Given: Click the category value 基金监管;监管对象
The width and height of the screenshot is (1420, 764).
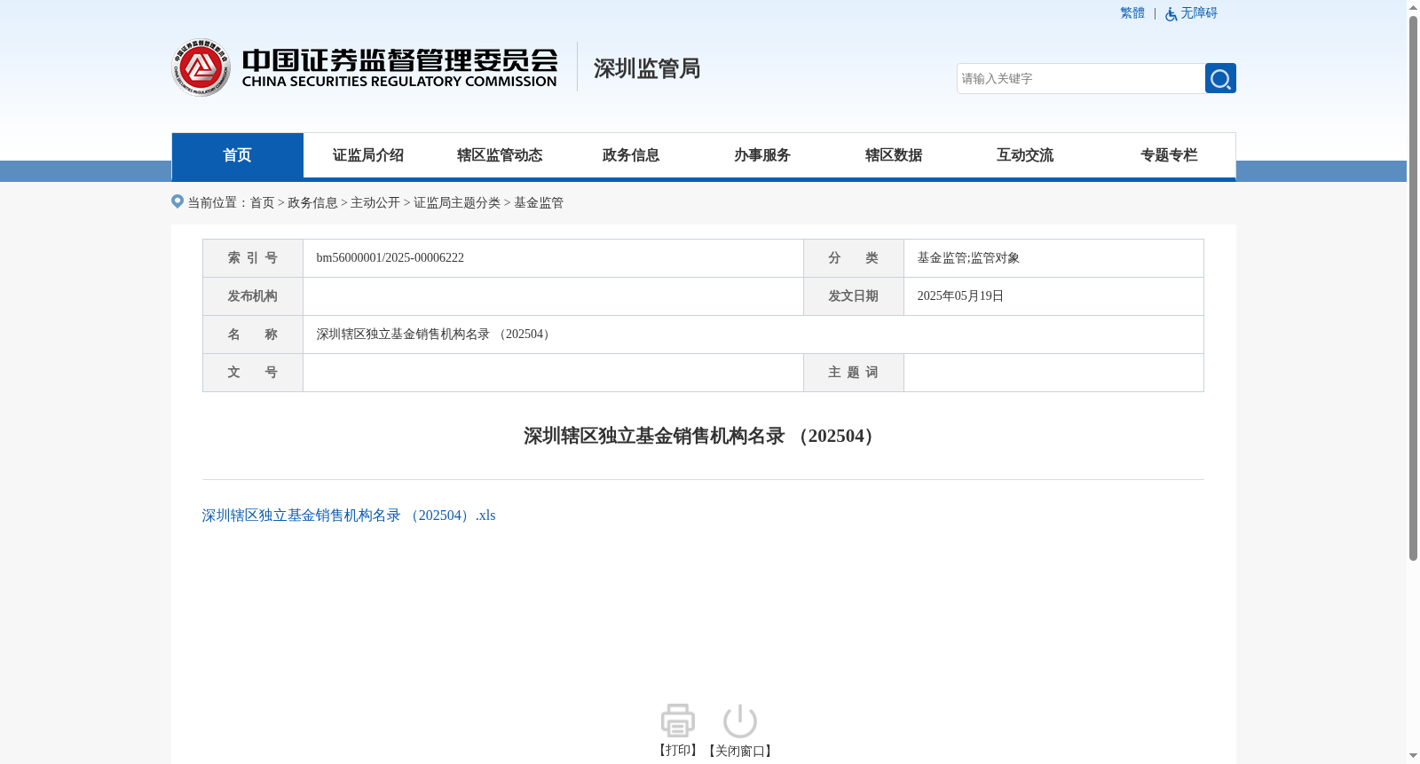Looking at the screenshot, I should pyautogui.click(x=968, y=258).
